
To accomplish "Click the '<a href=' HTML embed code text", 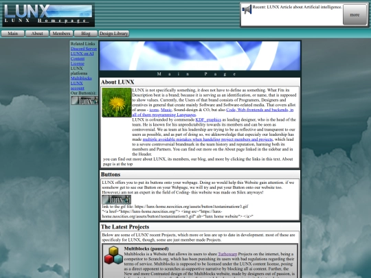I will tap(178, 214).
